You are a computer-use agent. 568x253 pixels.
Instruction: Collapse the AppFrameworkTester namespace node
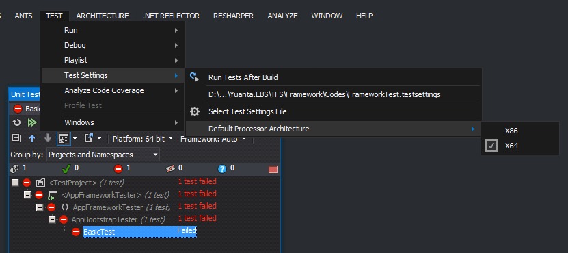tap(40, 207)
